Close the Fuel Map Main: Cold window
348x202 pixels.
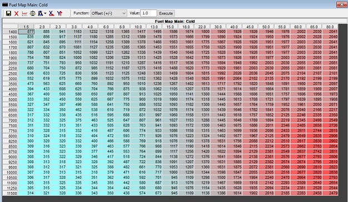[341, 4]
